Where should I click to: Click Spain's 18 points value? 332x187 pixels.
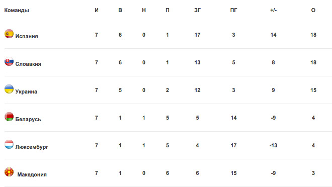(x=313, y=35)
